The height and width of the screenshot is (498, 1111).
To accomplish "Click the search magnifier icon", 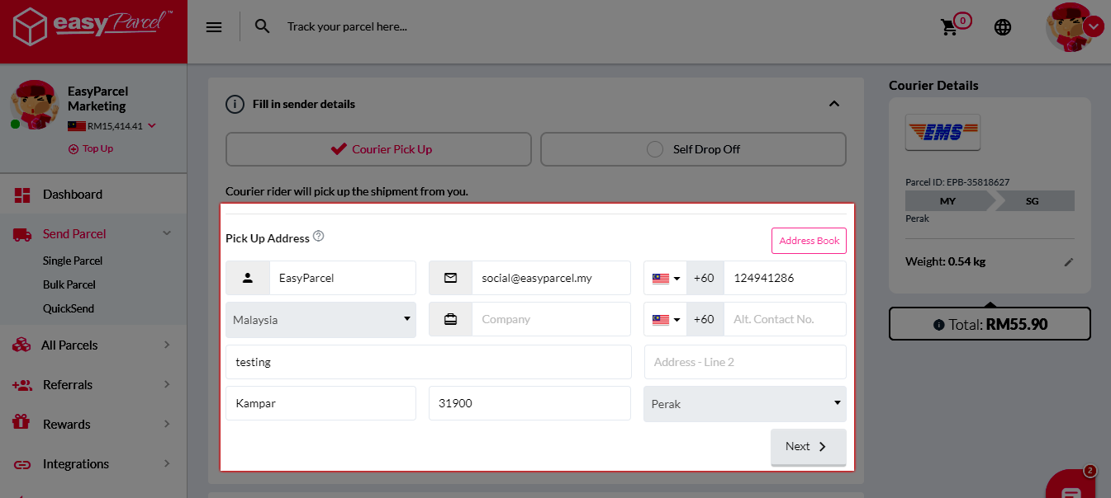I will (263, 26).
